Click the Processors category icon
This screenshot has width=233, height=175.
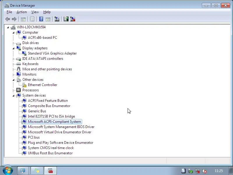click(x=19, y=90)
